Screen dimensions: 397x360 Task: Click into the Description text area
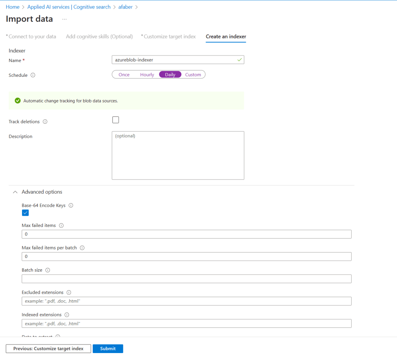coord(178,156)
